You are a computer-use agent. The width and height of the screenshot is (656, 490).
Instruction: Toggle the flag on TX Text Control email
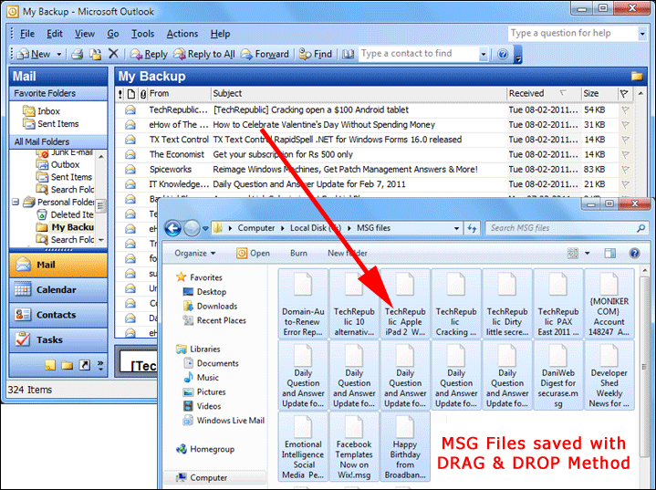click(625, 140)
